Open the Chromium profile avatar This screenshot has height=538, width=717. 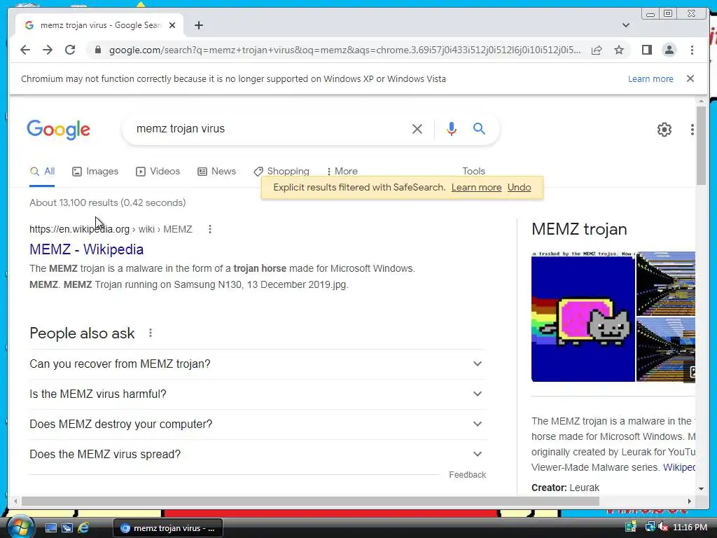[x=669, y=50]
